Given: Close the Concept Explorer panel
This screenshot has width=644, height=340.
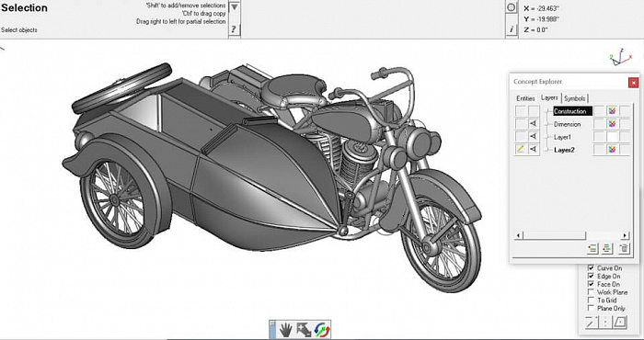Looking at the screenshot, I should click(x=633, y=83).
